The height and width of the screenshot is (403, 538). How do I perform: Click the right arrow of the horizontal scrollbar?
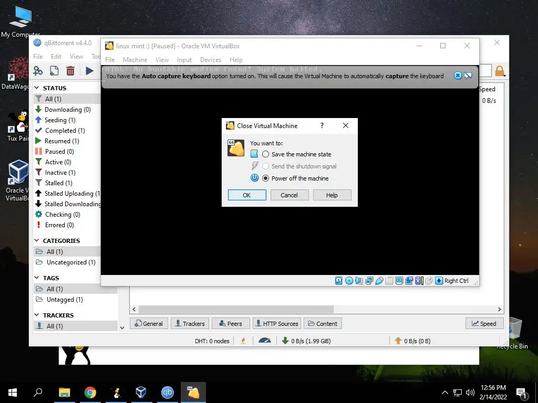pos(500,309)
